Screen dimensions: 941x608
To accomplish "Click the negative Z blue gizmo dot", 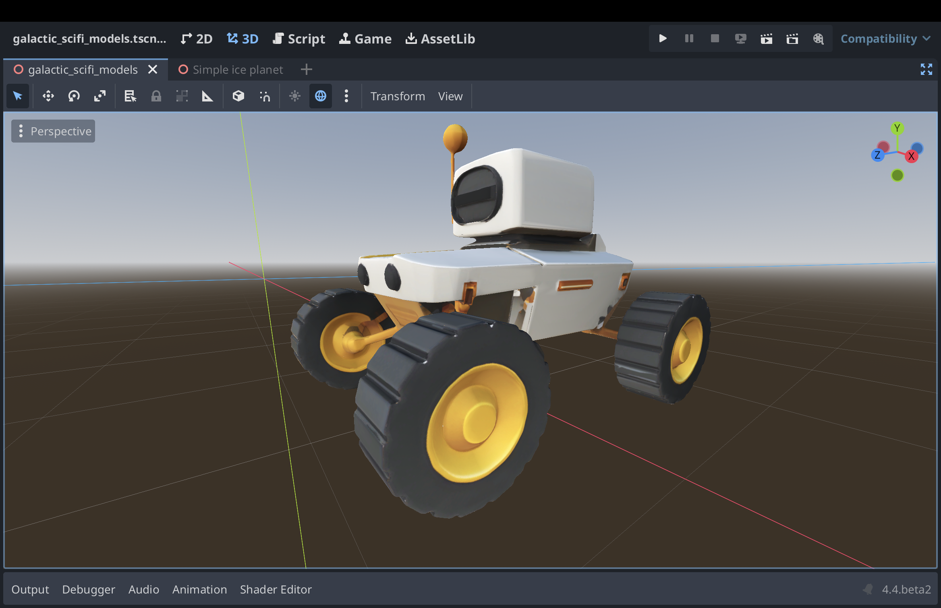I will (x=917, y=148).
